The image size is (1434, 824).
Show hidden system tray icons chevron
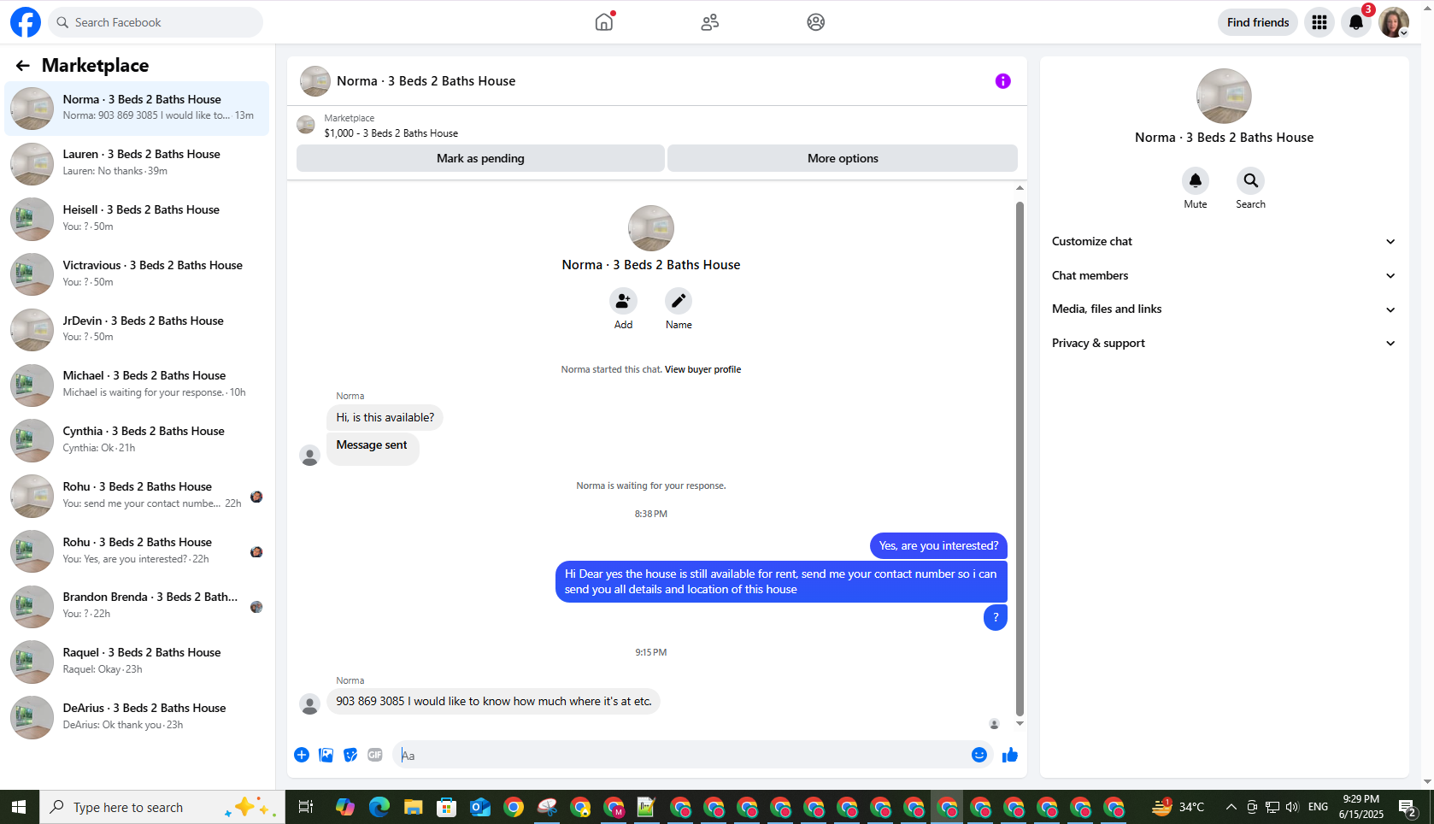tap(1231, 807)
